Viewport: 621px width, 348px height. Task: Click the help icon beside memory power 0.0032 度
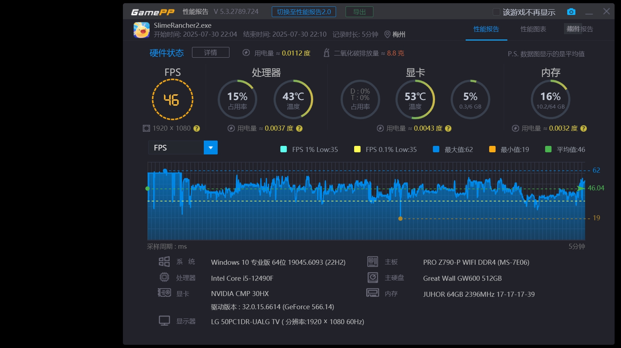(x=584, y=128)
